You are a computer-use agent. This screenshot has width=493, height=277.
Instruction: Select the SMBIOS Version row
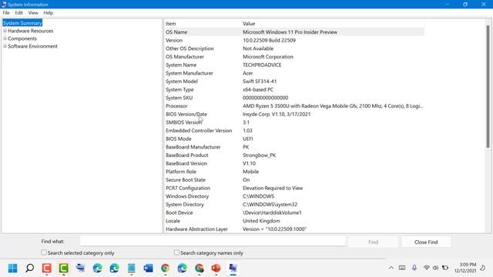coord(294,122)
